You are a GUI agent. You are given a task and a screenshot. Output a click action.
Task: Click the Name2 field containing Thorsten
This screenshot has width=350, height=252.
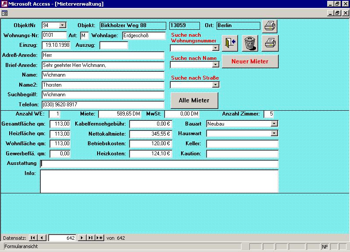click(103, 85)
